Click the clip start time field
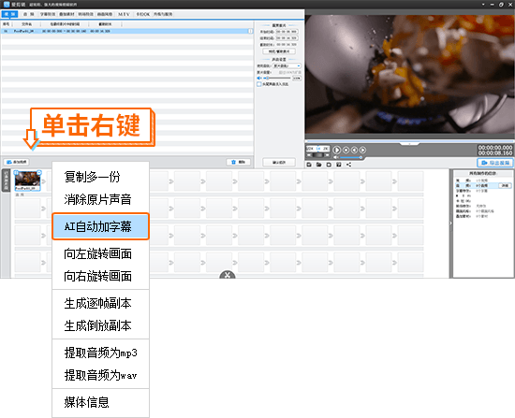 pyautogui.click(x=287, y=32)
